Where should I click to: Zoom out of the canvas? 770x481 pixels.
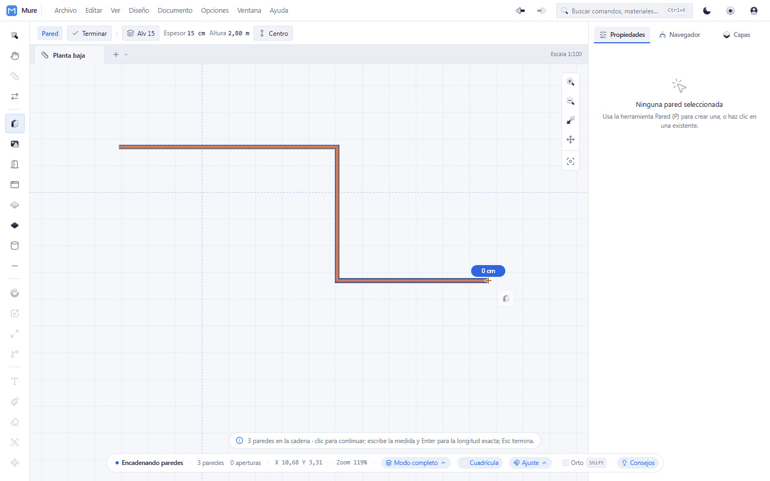click(571, 101)
